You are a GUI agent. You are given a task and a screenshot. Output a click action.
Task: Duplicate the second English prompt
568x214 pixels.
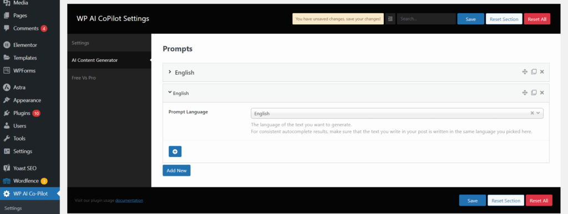[534, 93]
